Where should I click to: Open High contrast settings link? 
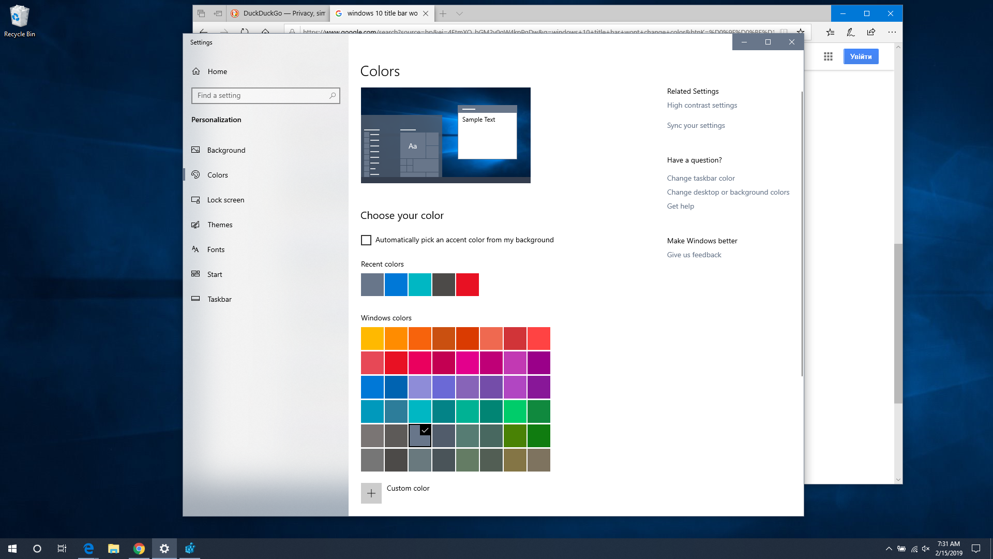tap(702, 105)
